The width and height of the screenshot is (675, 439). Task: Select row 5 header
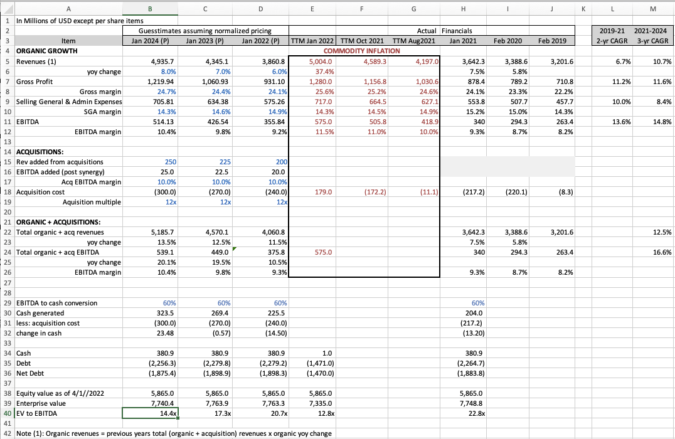(8, 61)
